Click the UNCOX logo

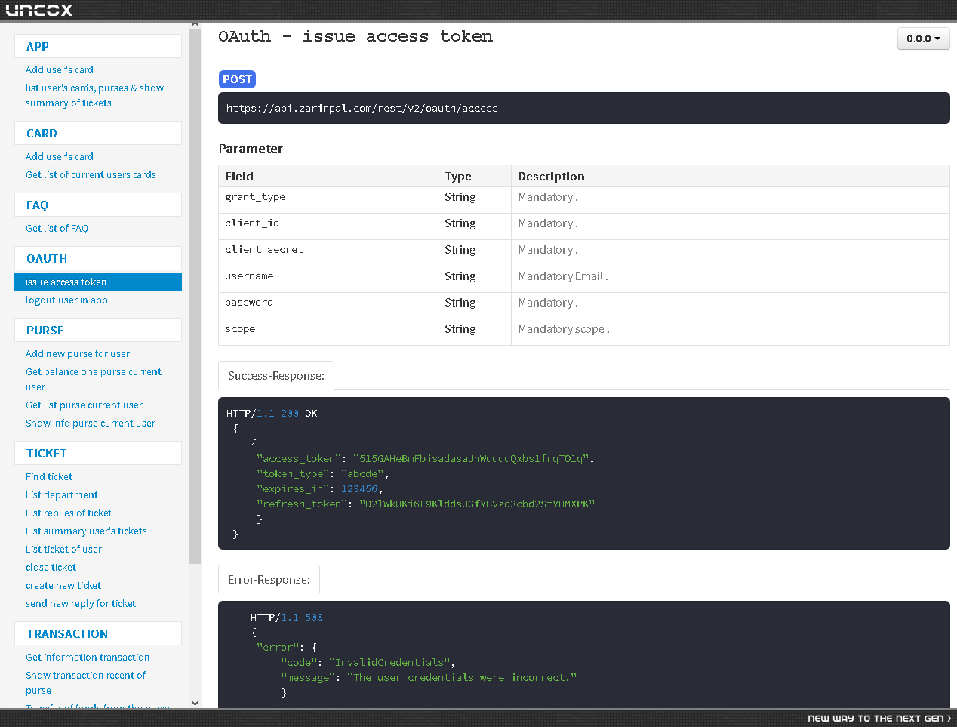[39, 10]
